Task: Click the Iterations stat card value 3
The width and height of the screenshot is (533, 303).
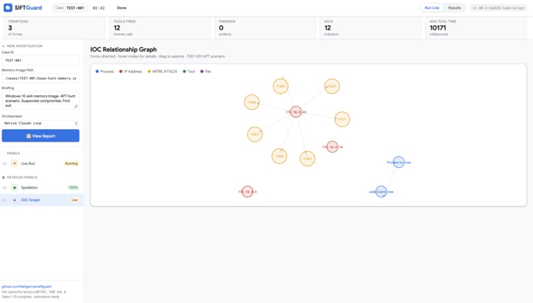Action: click(10, 28)
